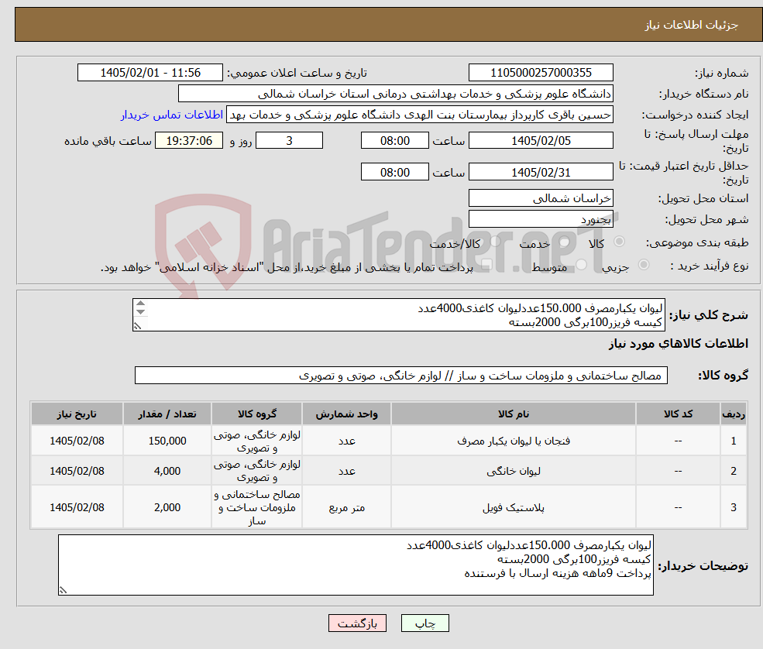This screenshot has height=649, width=763.
Task: Click unit cell متر مربع
Action: tap(346, 507)
